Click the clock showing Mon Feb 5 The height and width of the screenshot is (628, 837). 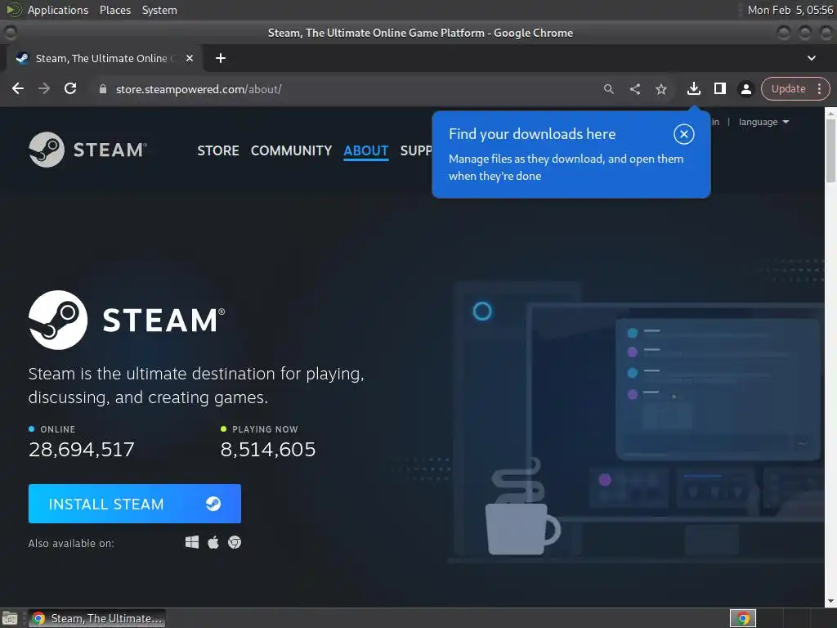point(790,10)
